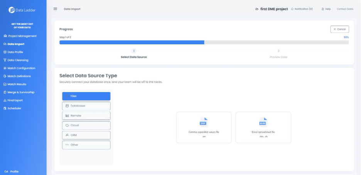
Task: Open Match Results in sidebar
Action: click(x=15, y=84)
